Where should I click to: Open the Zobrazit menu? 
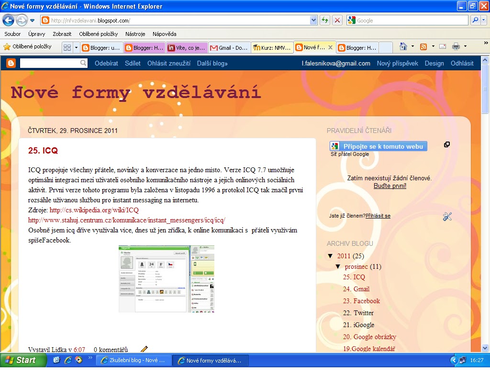pos(62,34)
